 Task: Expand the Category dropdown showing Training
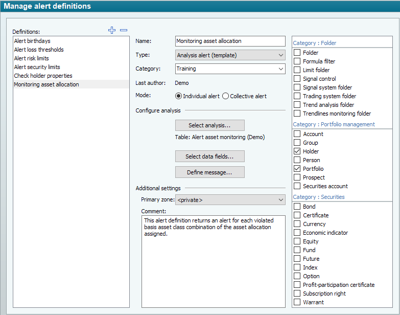point(230,69)
